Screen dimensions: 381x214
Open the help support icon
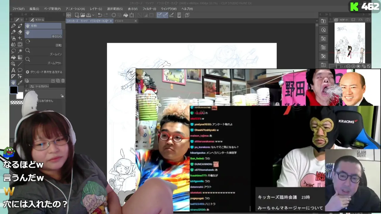coord(187,15)
